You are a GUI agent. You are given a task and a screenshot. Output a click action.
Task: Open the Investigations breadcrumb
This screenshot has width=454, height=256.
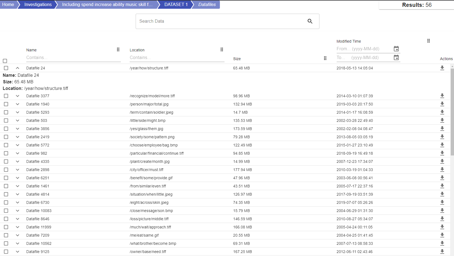[38, 4]
